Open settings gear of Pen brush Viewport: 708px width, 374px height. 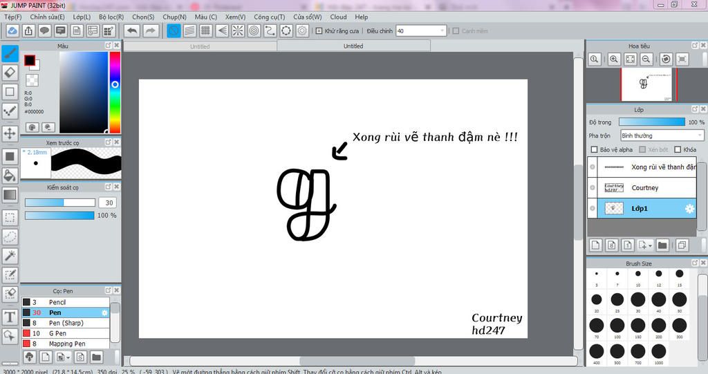105,312
